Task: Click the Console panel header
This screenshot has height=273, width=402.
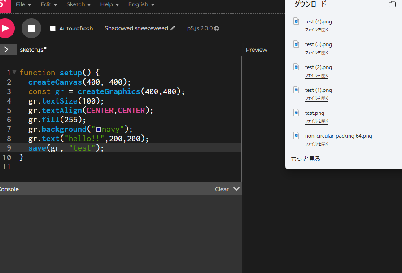Action: tap(121, 189)
